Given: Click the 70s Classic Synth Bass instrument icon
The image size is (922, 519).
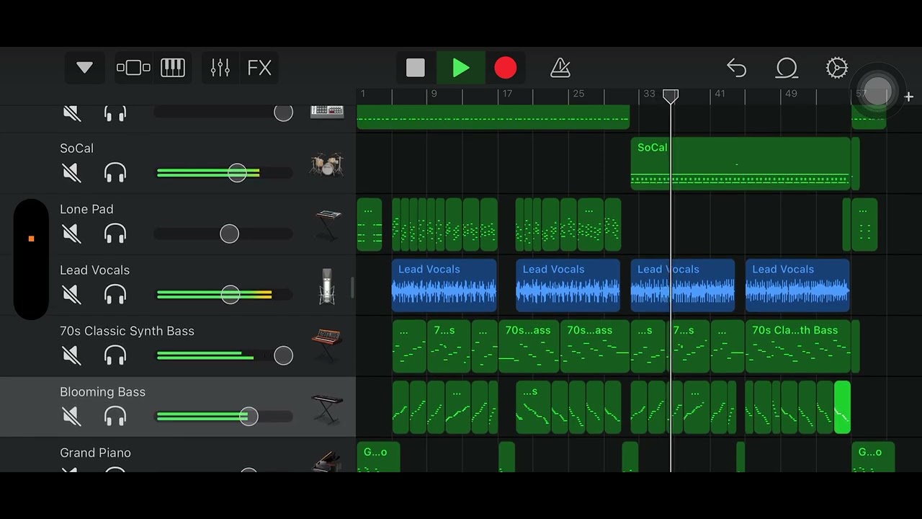Looking at the screenshot, I should [x=327, y=347].
